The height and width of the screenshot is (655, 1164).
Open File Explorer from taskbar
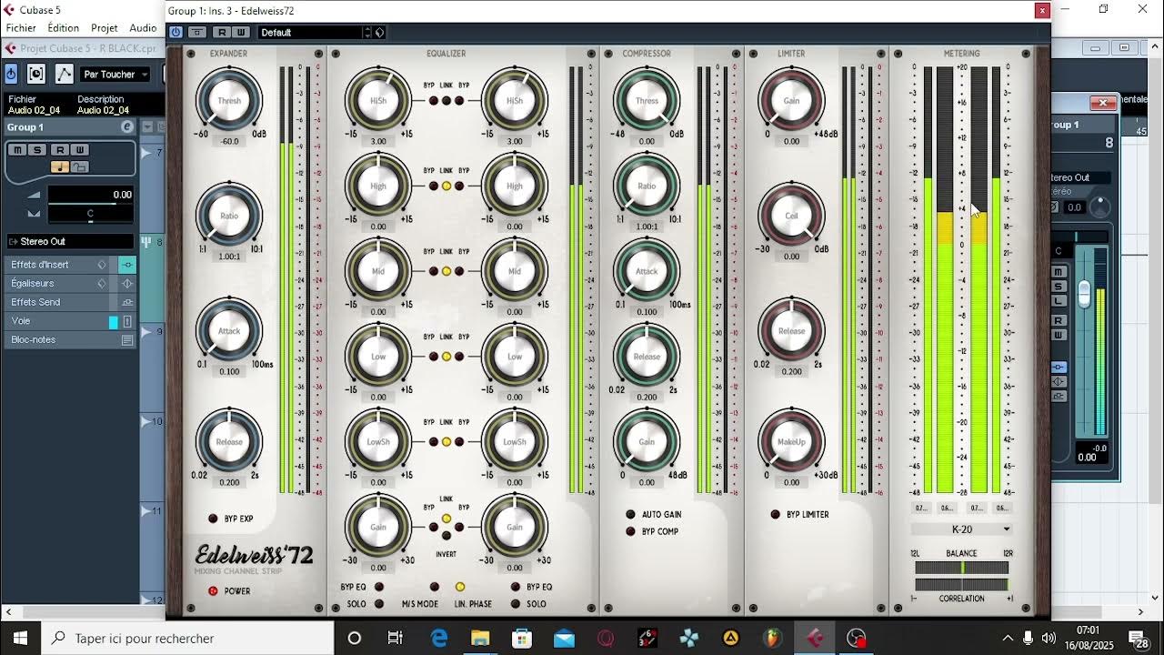point(480,638)
